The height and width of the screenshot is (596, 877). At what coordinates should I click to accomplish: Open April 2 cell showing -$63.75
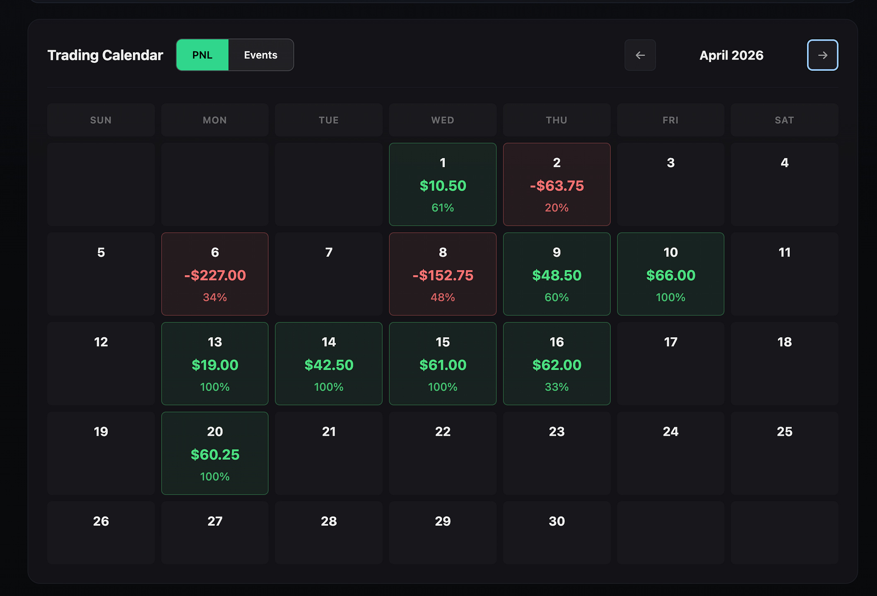point(557,185)
